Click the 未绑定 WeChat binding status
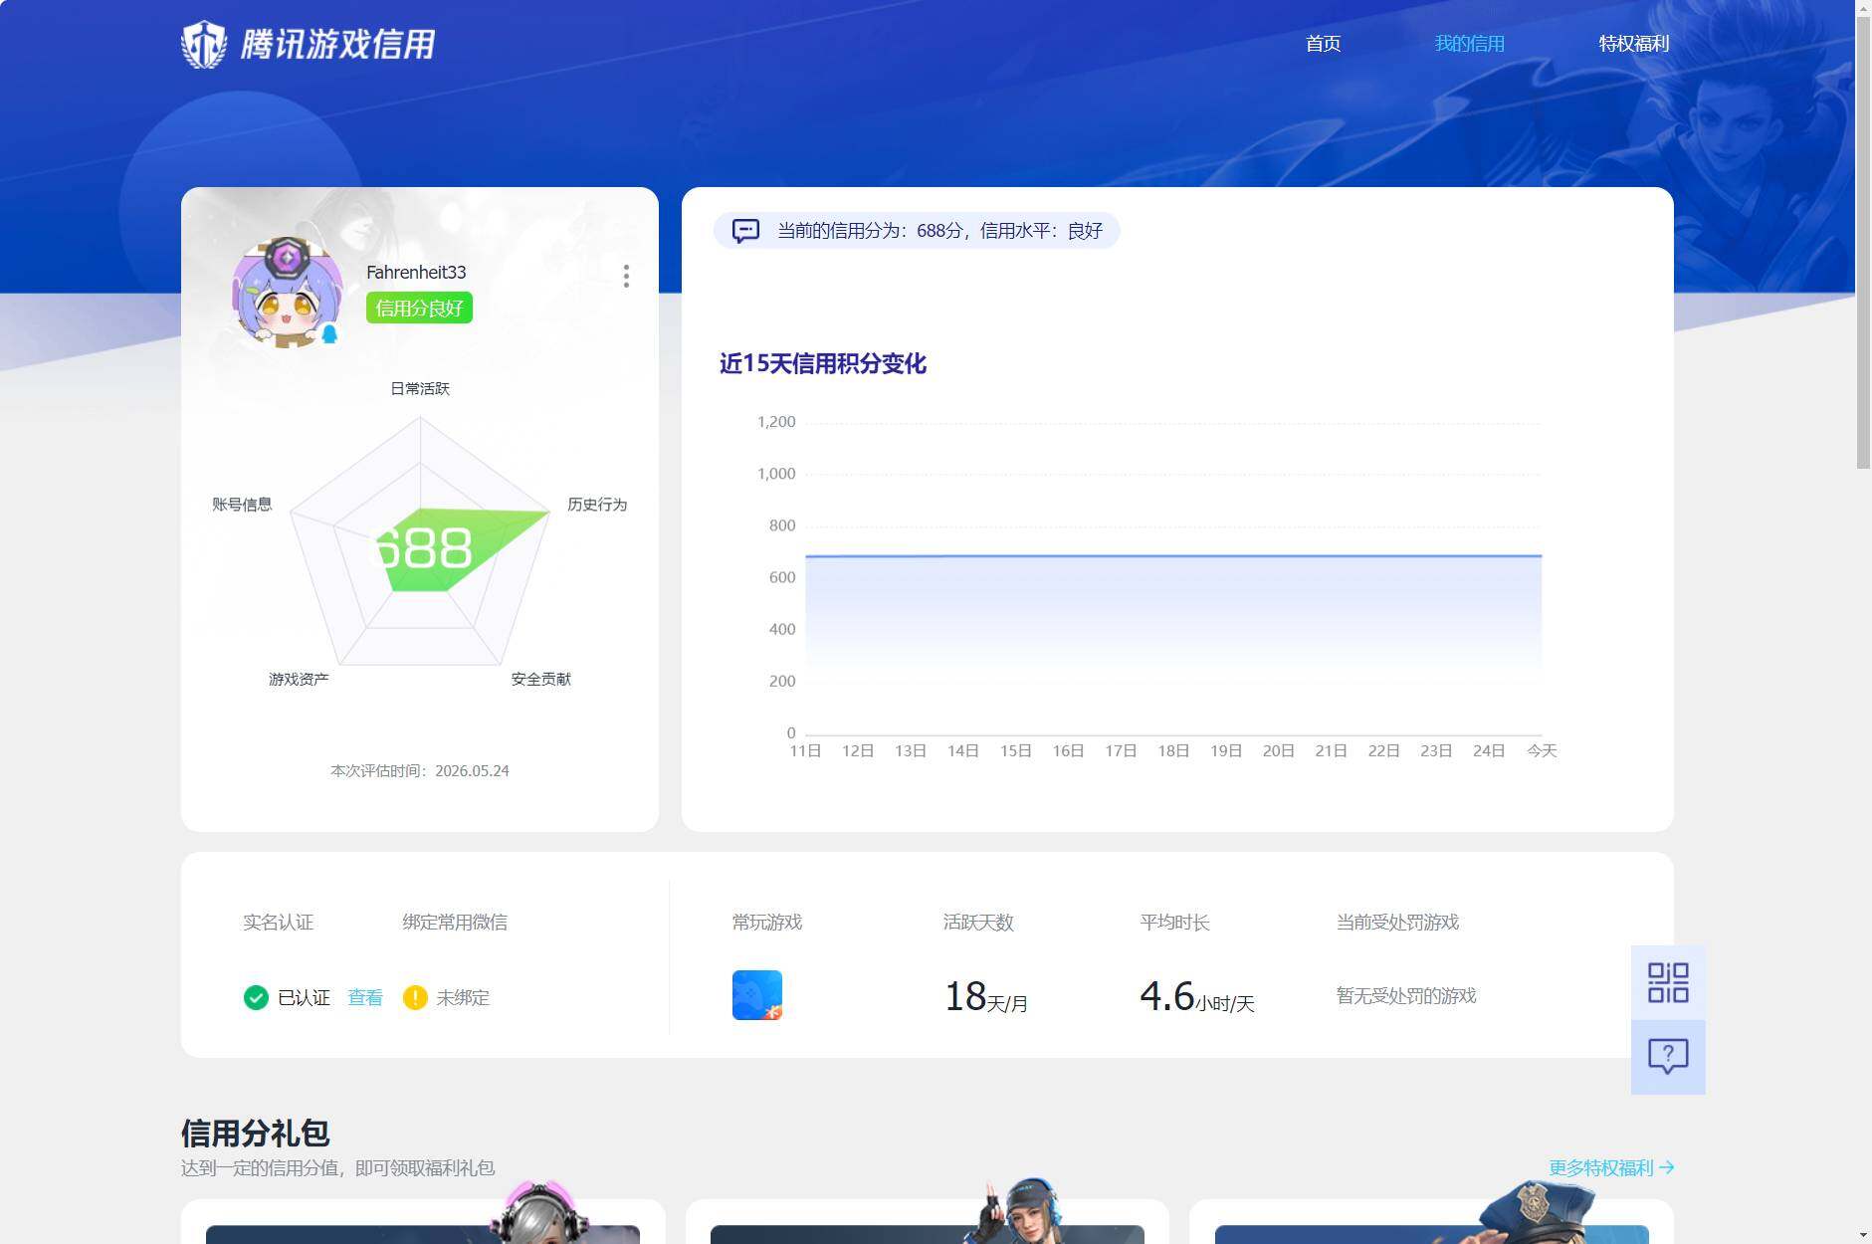Image resolution: width=1872 pixels, height=1244 pixels. (x=463, y=997)
